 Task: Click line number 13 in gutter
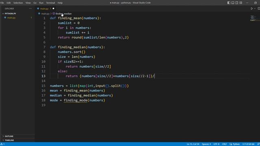43,76
